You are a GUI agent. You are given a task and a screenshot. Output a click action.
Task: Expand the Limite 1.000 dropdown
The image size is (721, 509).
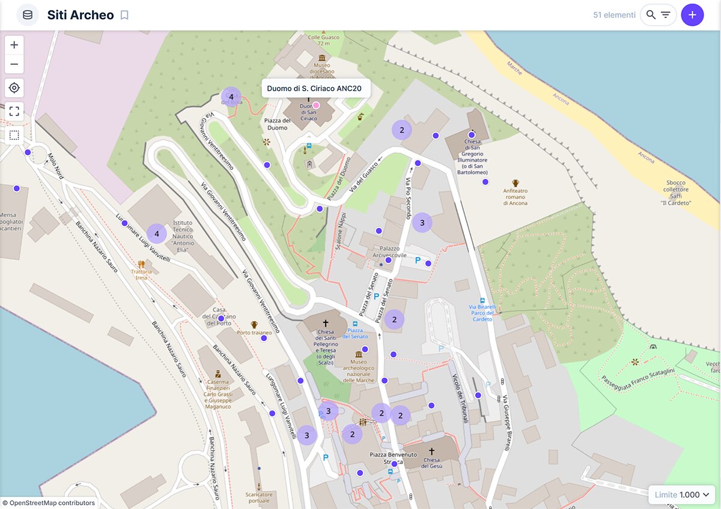682,495
